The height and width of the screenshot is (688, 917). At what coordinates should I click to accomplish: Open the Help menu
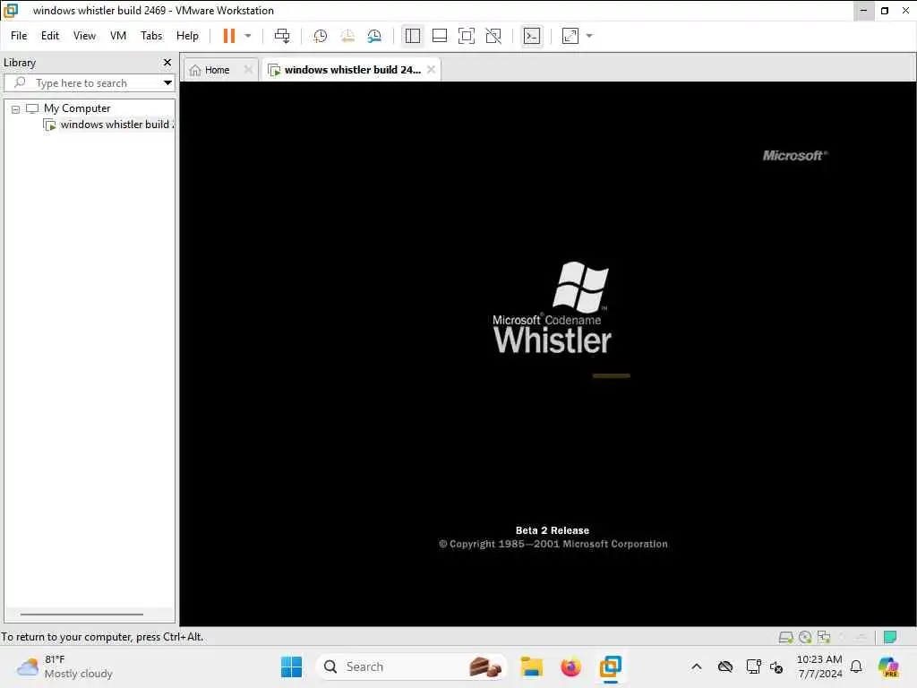pos(187,36)
